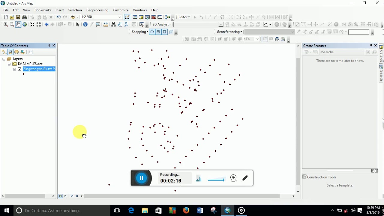This screenshot has height=216, width=384.
Task: Toggle Vertex Snapping
Action: tap(165, 32)
